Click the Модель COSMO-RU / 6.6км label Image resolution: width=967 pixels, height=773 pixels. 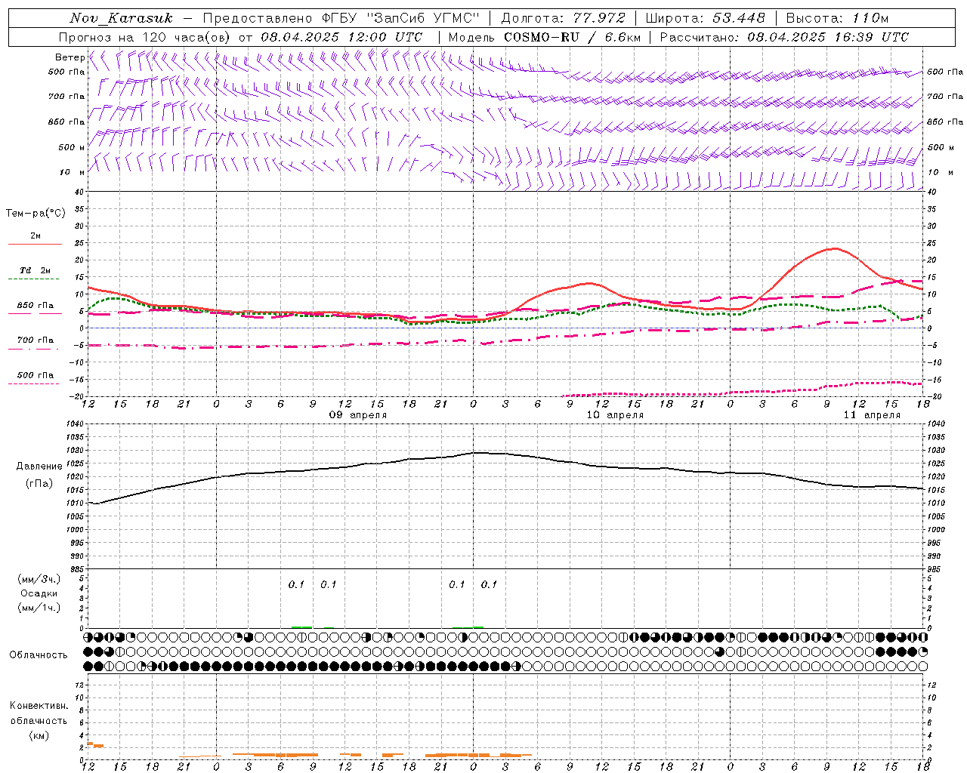click(545, 37)
